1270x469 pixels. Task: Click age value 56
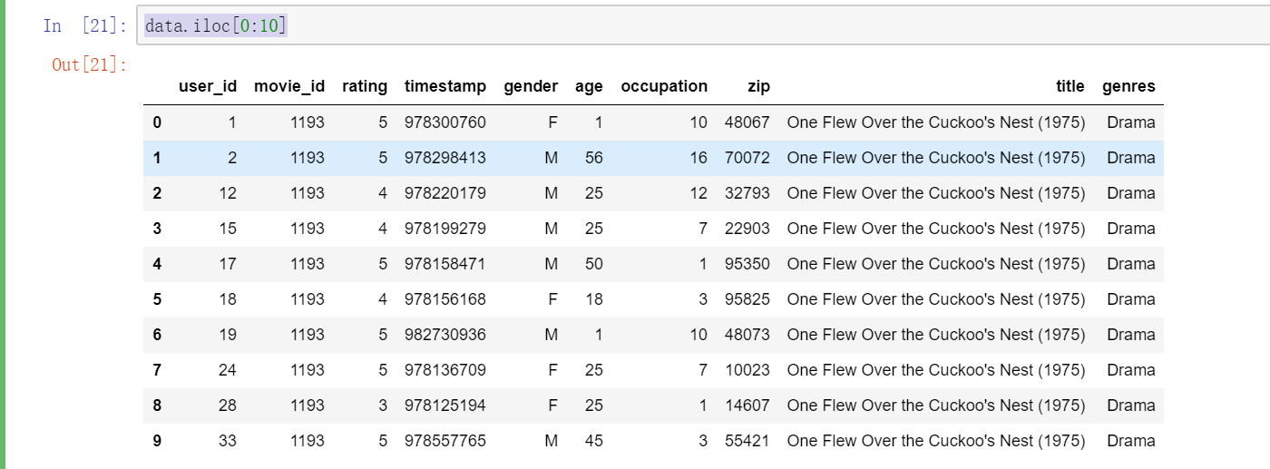(x=594, y=158)
